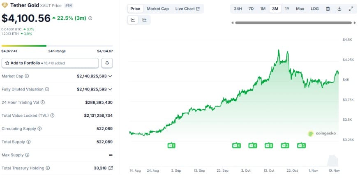Expand Fully Diluted Valuation chevron

point(110,89)
